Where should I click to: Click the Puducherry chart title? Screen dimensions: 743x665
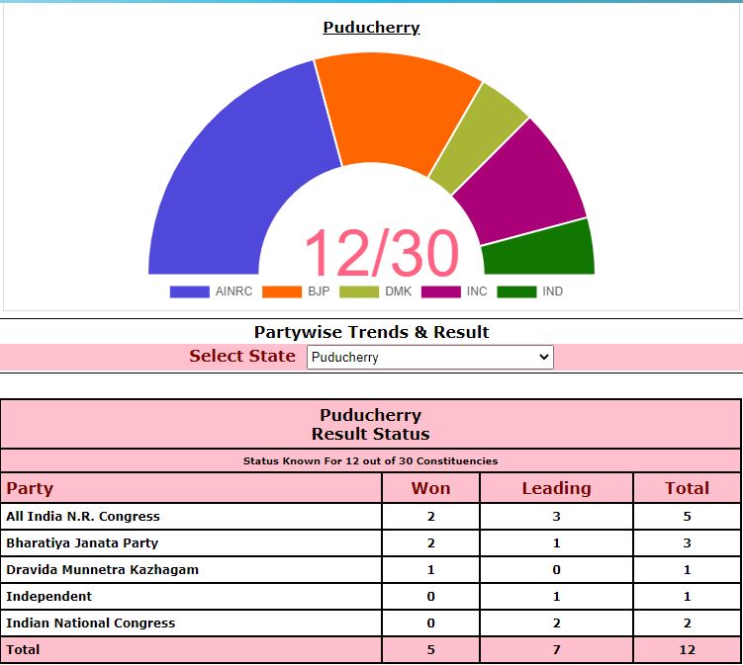pos(372,28)
